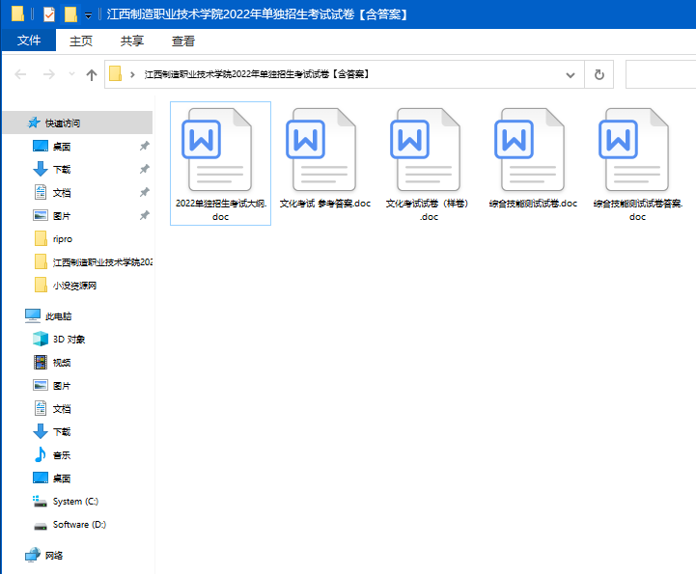The width and height of the screenshot is (696, 574).
Task: Open Software (D:) drive
Action: click(x=79, y=525)
